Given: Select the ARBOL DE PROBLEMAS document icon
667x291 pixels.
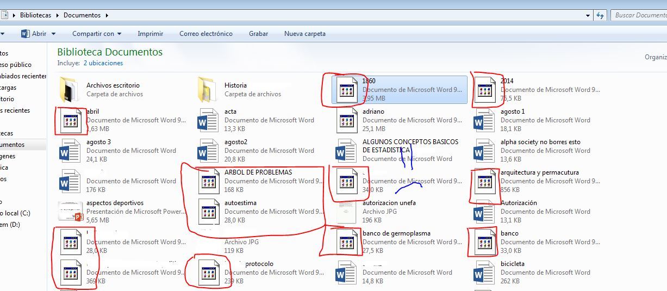Looking at the screenshot, I should [x=208, y=181].
